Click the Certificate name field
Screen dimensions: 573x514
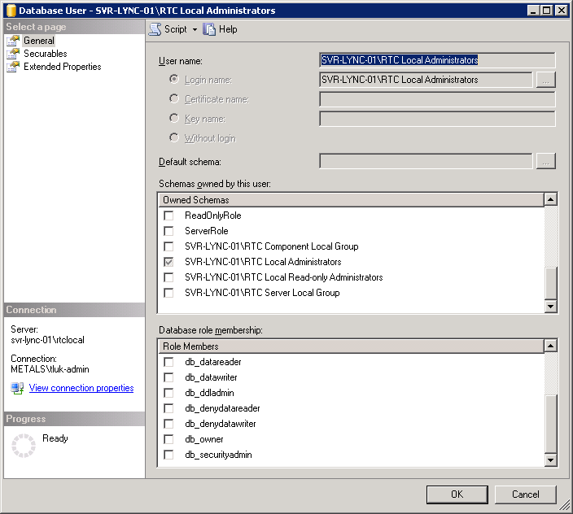click(437, 99)
